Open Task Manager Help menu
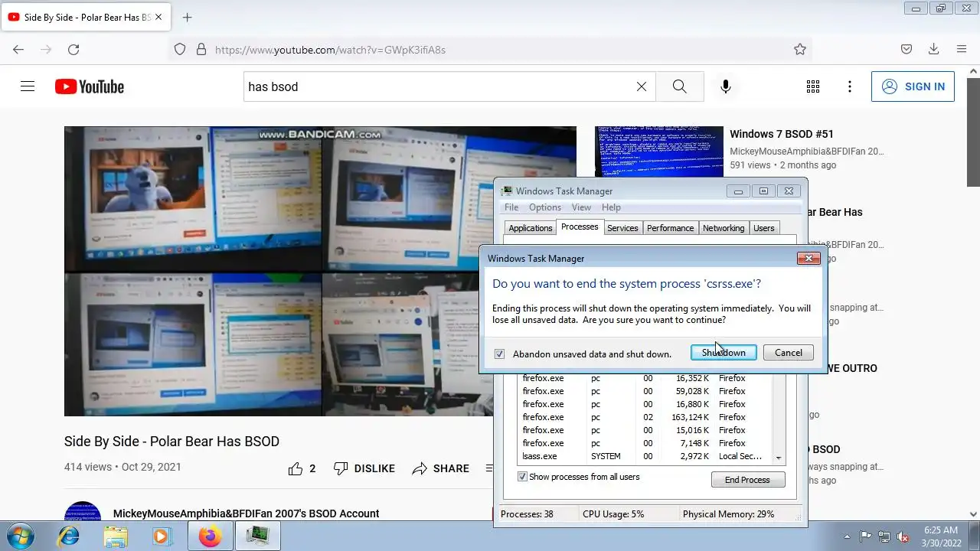The width and height of the screenshot is (980, 551). 611,207
